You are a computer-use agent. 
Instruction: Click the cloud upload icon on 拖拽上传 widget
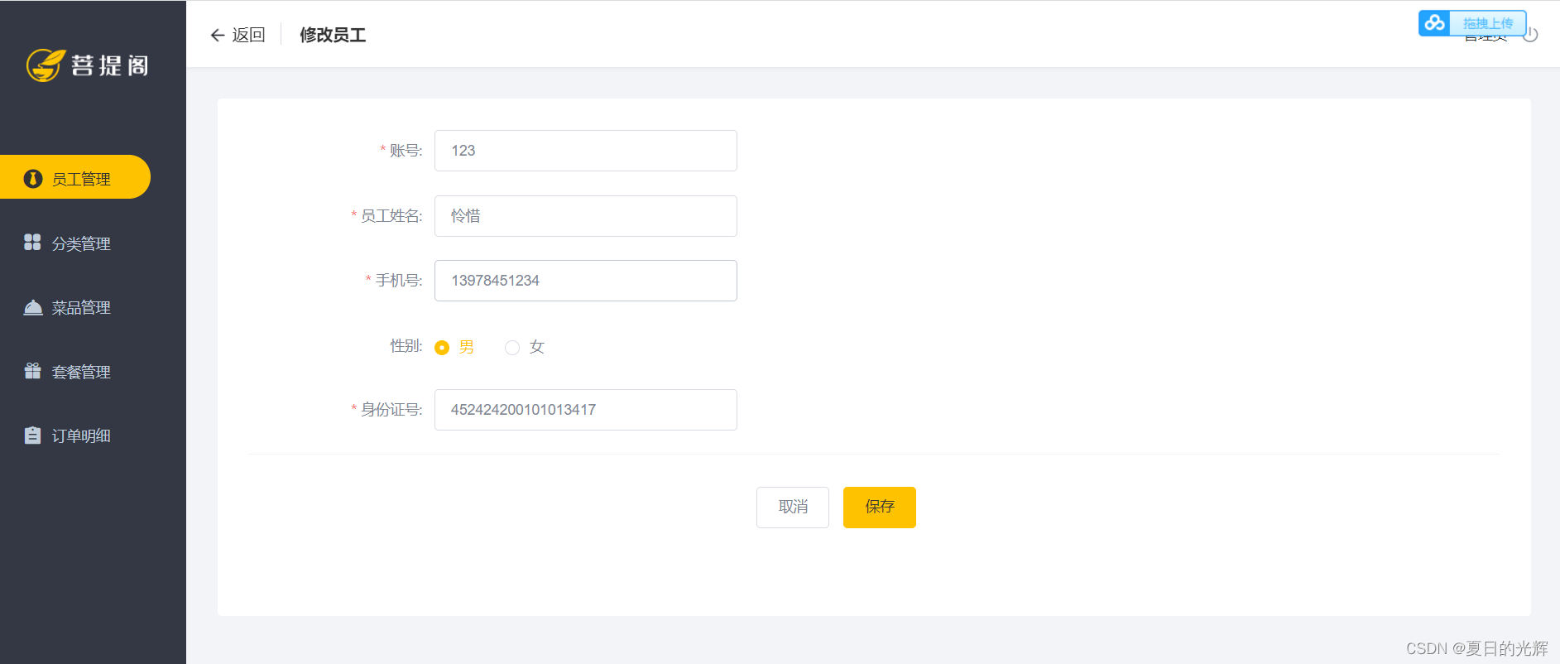(x=1435, y=23)
